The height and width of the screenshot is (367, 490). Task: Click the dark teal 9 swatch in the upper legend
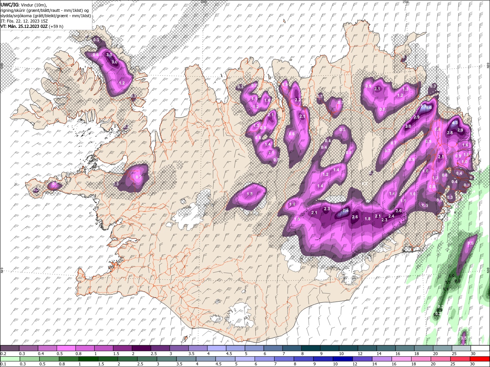329,348
